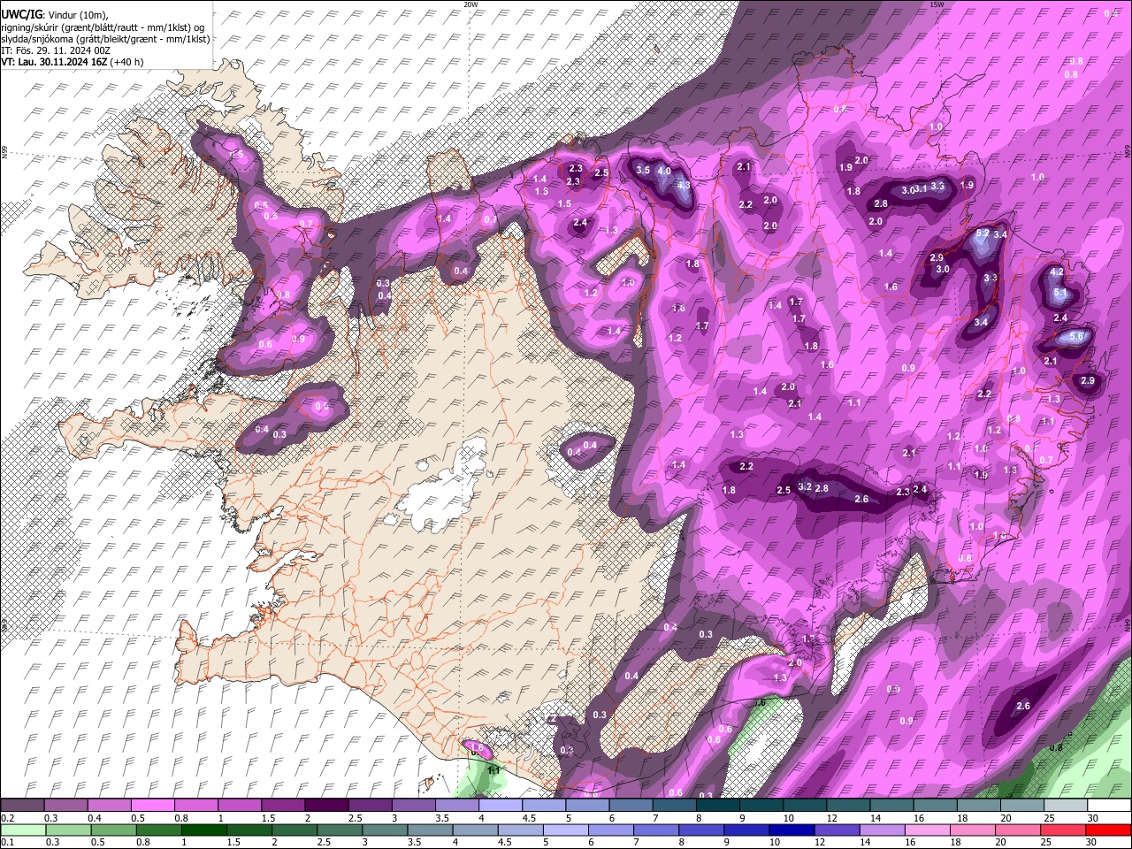Click the 'rigning/skúrir' legend description line

click(103, 27)
